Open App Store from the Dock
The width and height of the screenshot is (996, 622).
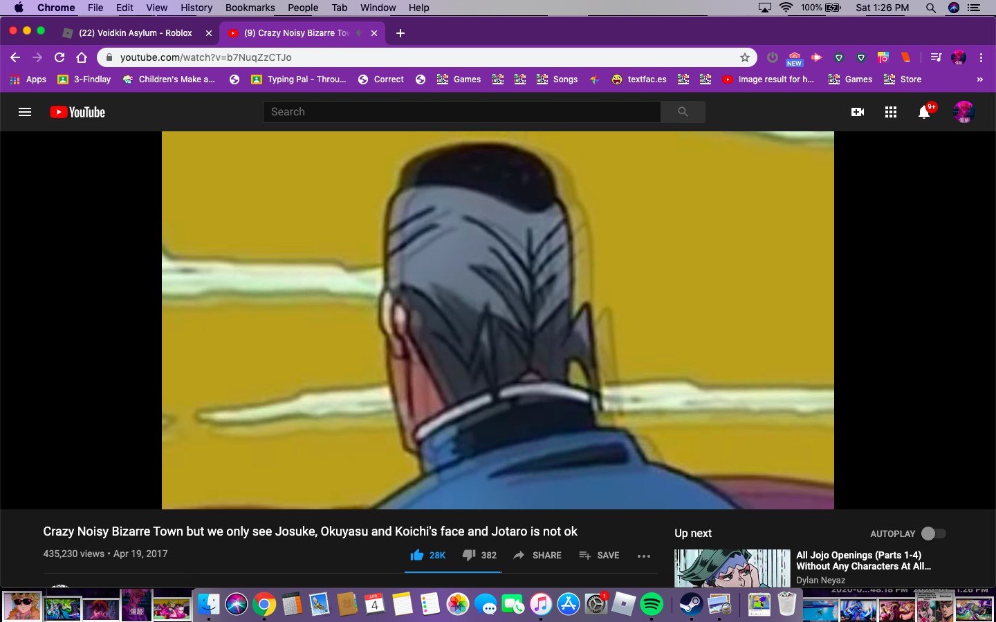(x=569, y=604)
